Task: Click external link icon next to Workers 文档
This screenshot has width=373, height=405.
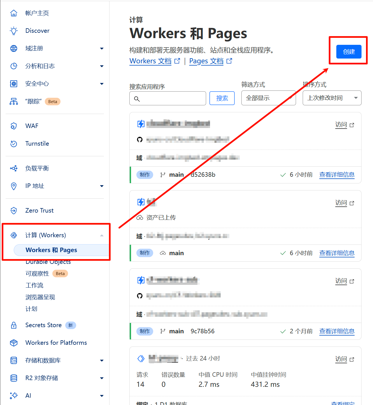Action: pyautogui.click(x=177, y=61)
